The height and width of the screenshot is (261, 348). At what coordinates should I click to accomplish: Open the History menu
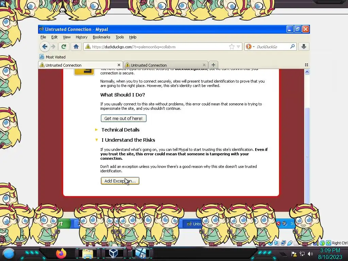click(82, 37)
